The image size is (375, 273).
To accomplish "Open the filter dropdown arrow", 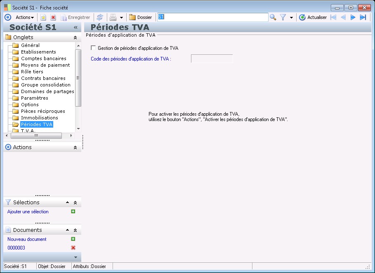I will tap(291, 18).
